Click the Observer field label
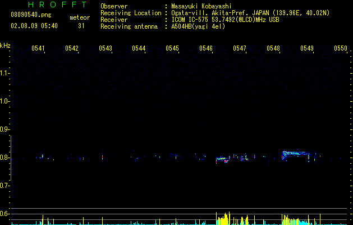This screenshot has height=225, width=353. click(114, 6)
